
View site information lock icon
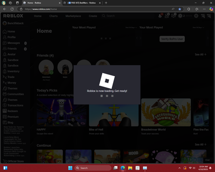point(21,9)
